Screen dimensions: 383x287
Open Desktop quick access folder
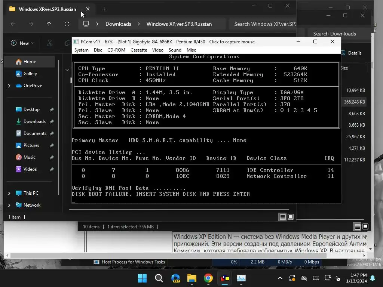(31, 109)
